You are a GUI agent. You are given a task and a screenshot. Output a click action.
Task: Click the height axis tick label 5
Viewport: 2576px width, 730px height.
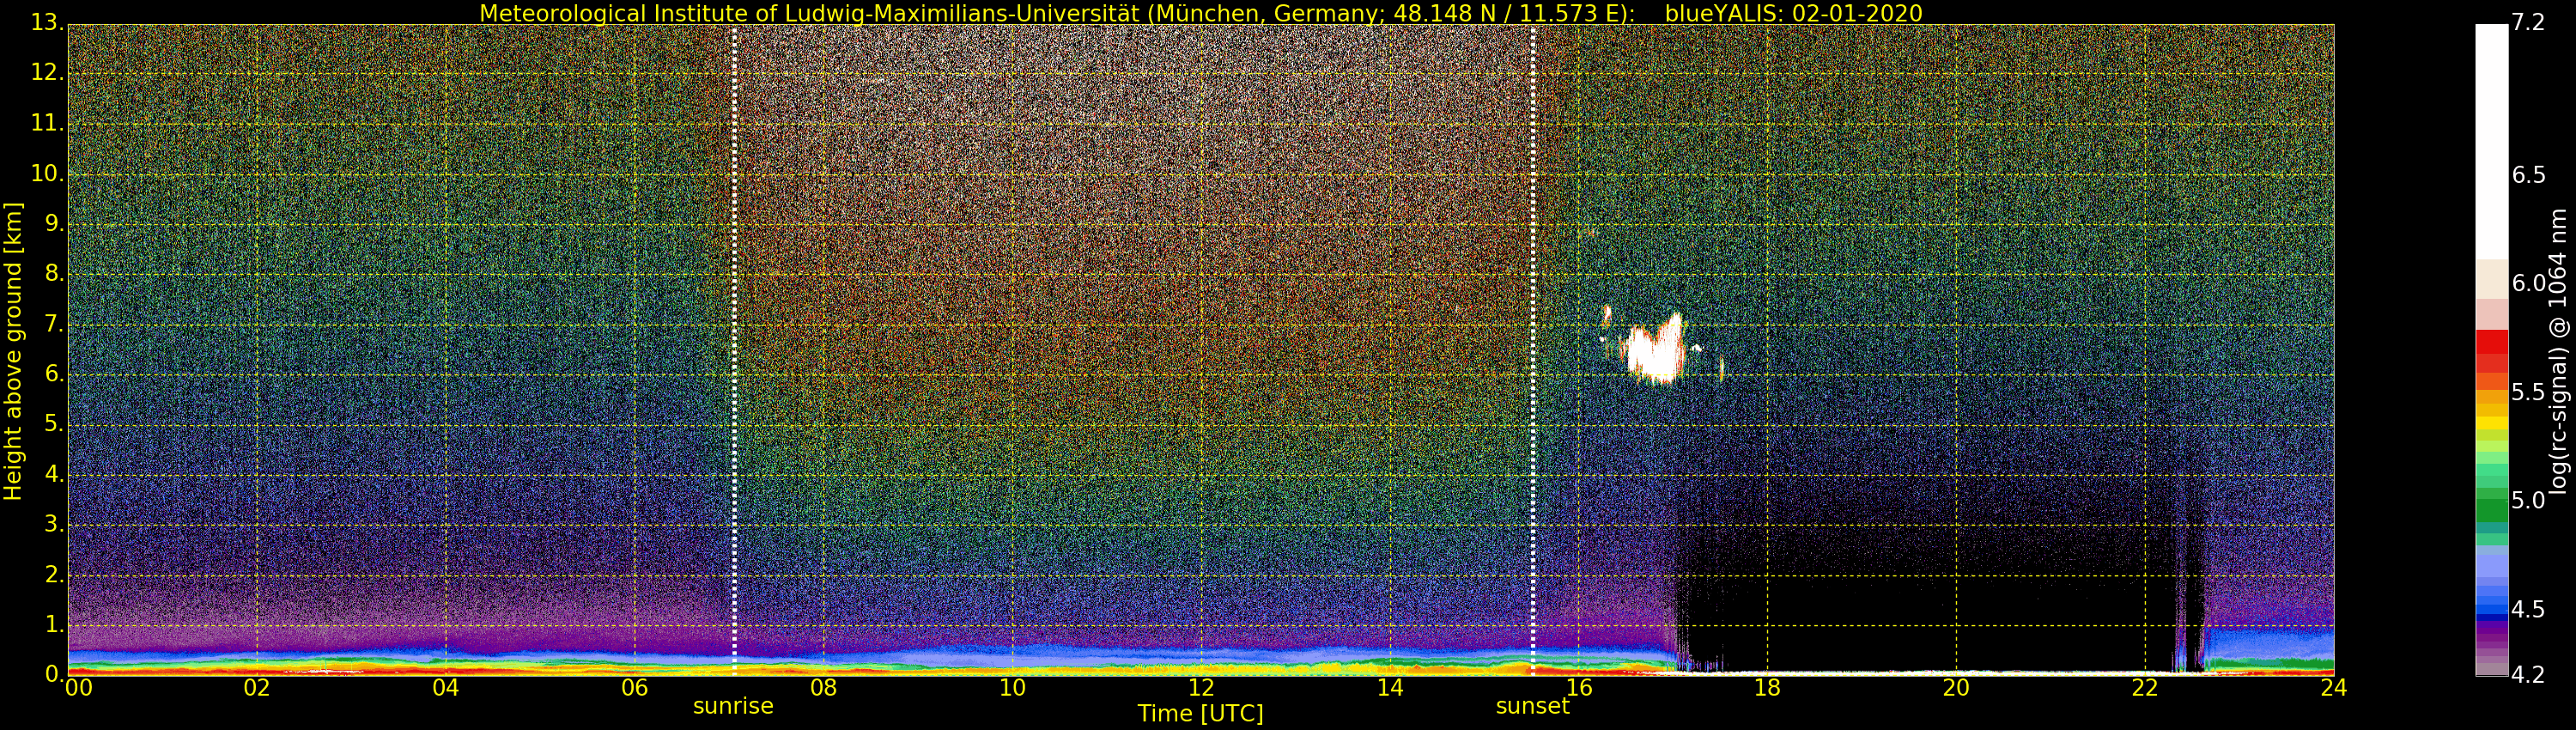[55, 424]
